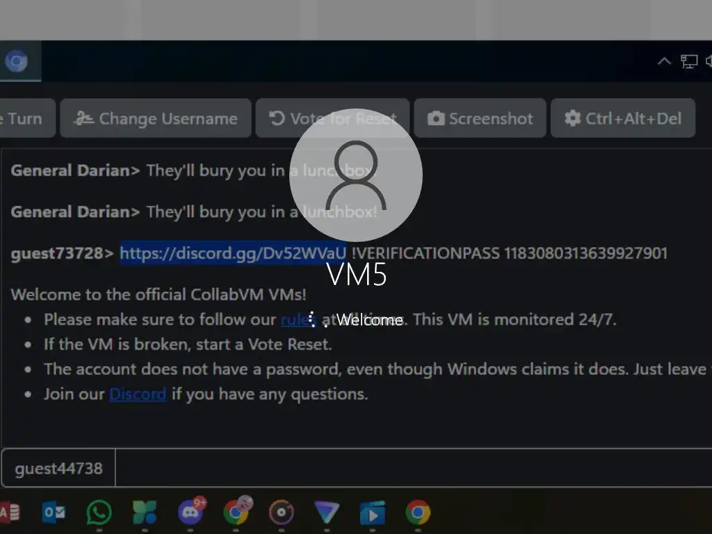Screen dimensions: 712x534
Task: Open Discord with the 9+ notification badge
Action: click(x=191, y=511)
